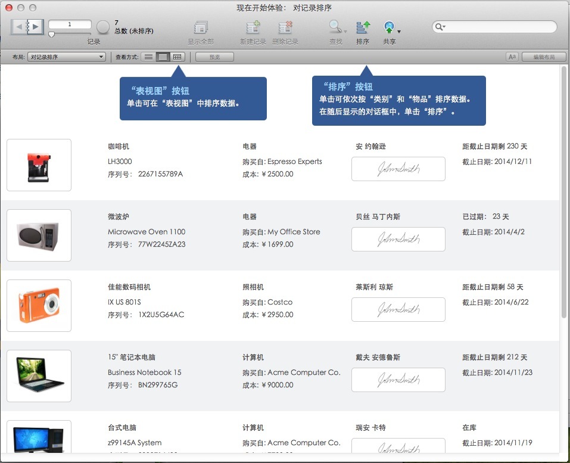Switch to Table view (表视图) mode
This screenshot has width=570, height=463.
[x=177, y=57]
